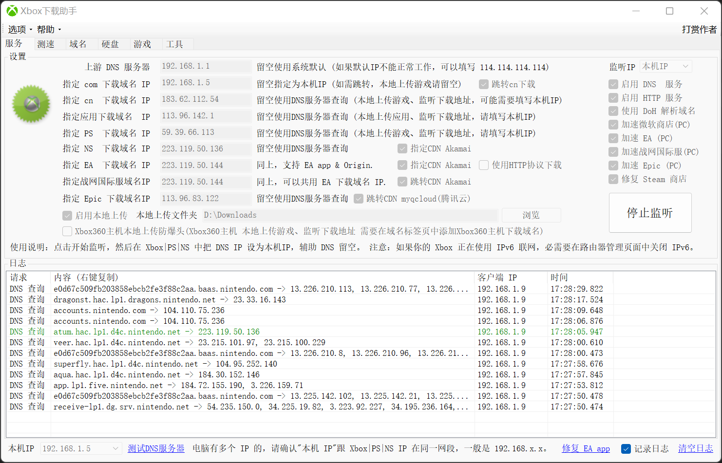The image size is (722, 463).
Task: Select log row veer.hac.lp1.d4c.nintendo.net
Action: pyautogui.click(x=361, y=343)
